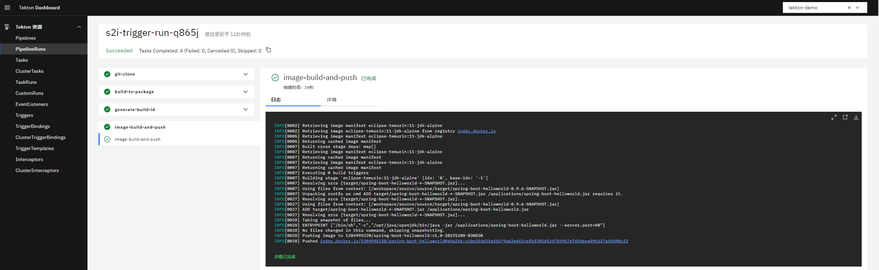
Task: Select the generate-build-id task row
Action: (176, 109)
